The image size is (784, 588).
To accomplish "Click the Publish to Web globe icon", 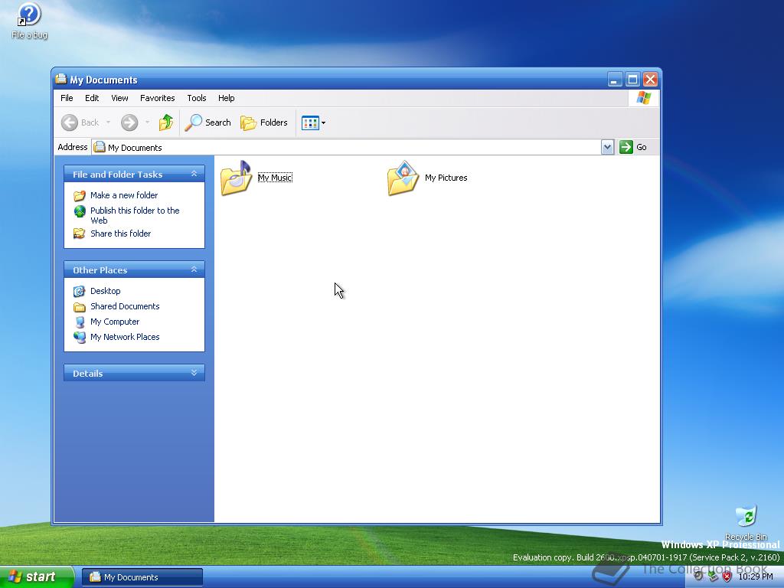I will tap(80, 211).
